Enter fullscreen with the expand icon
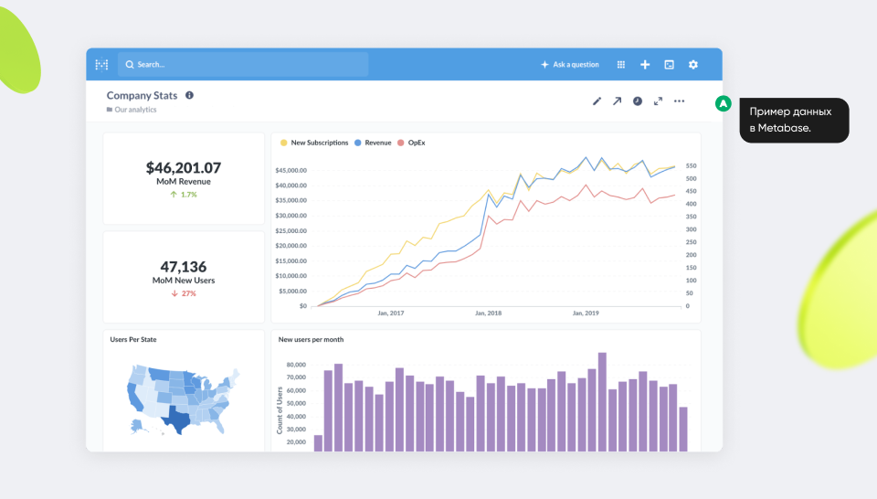This screenshot has width=877, height=499. click(658, 101)
